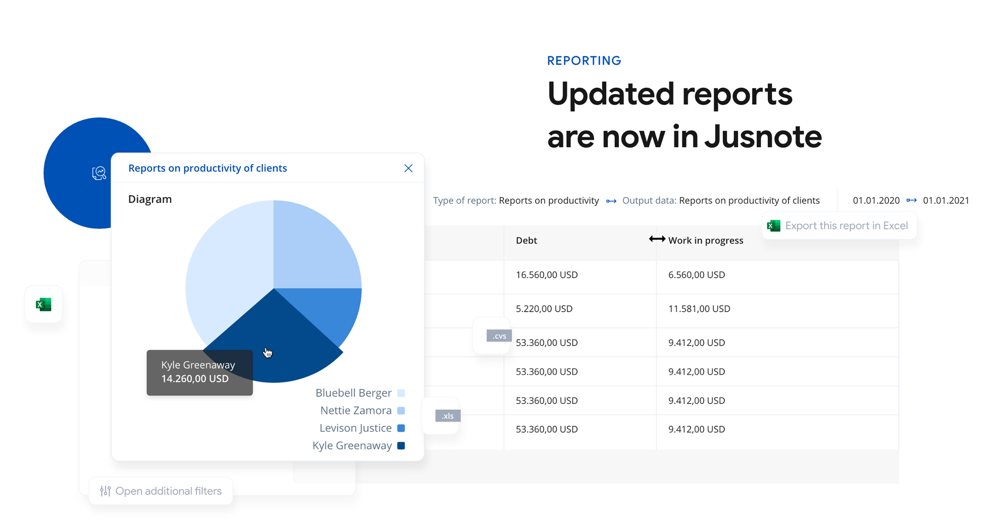
Task: Open the Output data selector
Action: pos(749,201)
